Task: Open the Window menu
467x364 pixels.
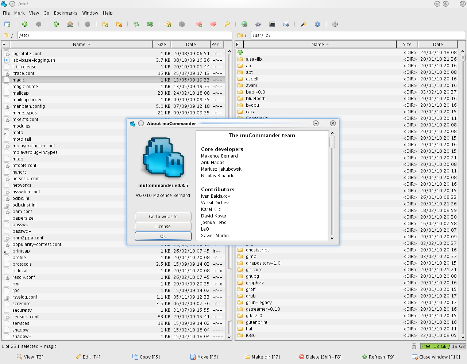Action: 90,13
